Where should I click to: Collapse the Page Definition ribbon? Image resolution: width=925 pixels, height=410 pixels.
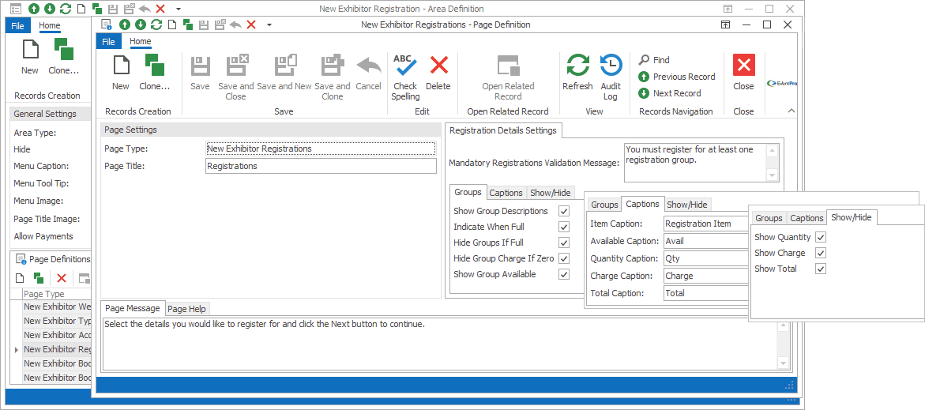pyautogui.click(x=791, y=111)
